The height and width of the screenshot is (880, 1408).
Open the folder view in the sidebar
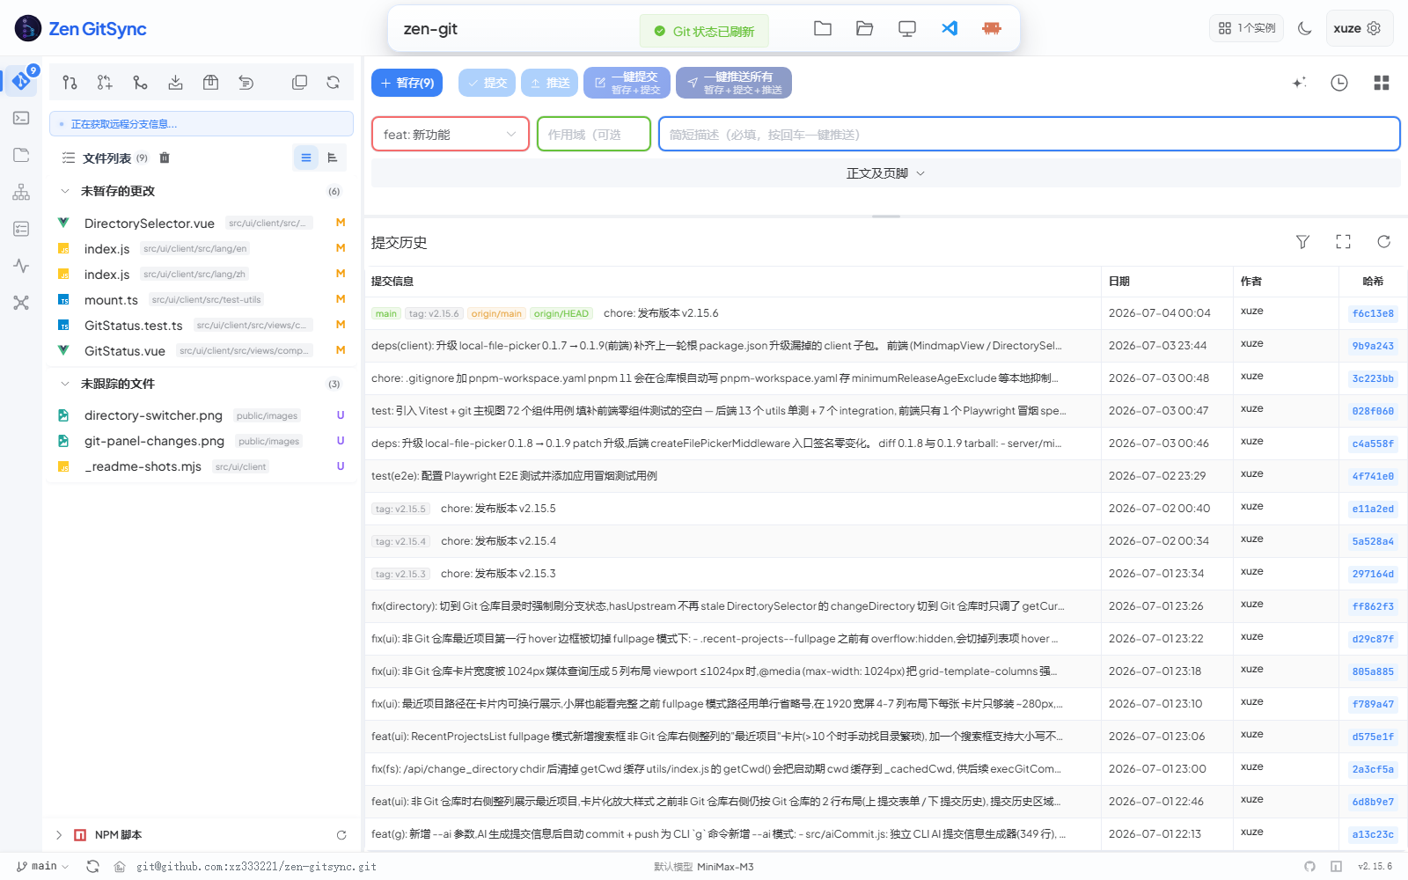[x=21, y=155]
